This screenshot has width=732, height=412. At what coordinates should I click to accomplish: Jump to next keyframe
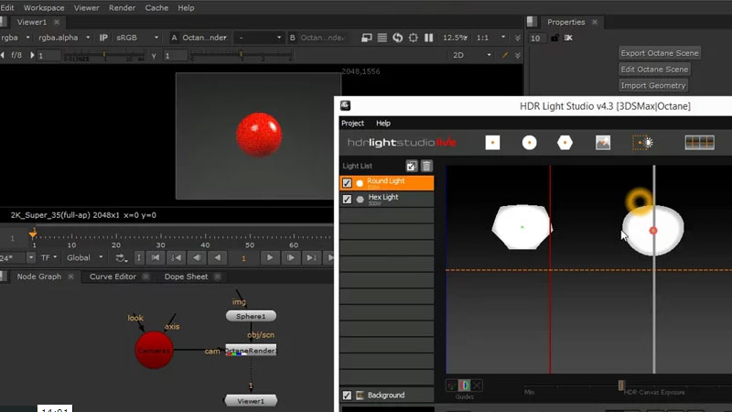tap(311, 258)
